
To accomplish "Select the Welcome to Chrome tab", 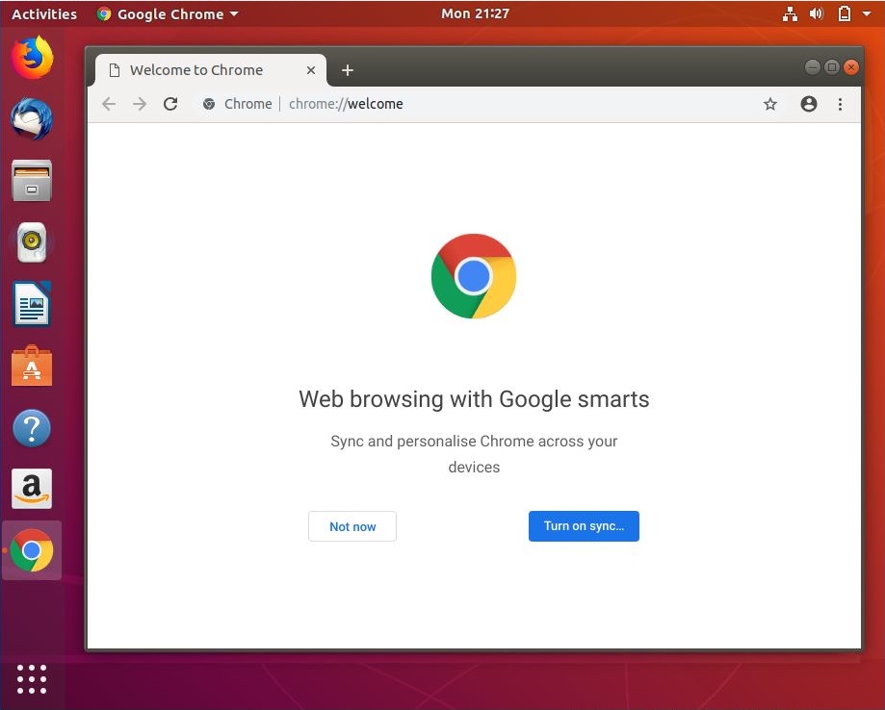I will [211, 70].
